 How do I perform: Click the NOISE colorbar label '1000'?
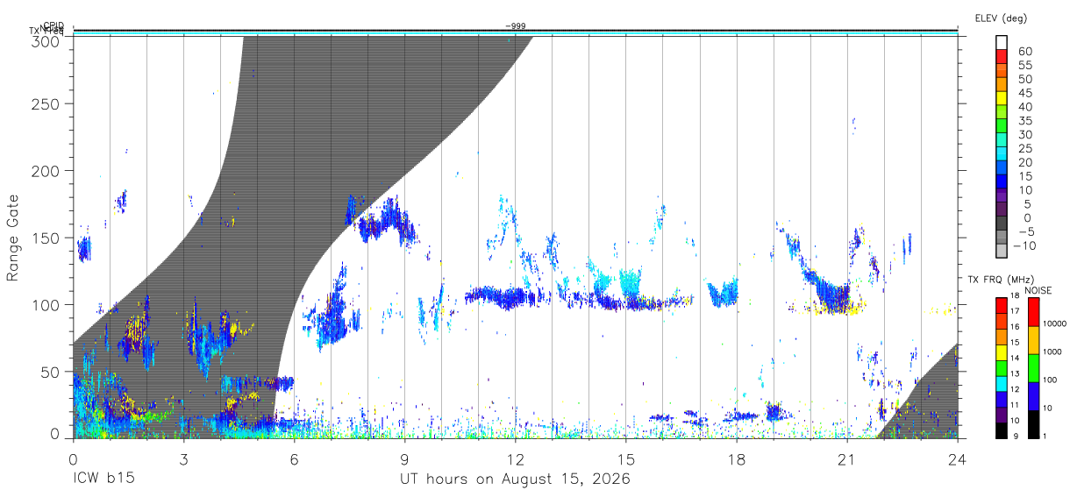tap(1052, 353)
